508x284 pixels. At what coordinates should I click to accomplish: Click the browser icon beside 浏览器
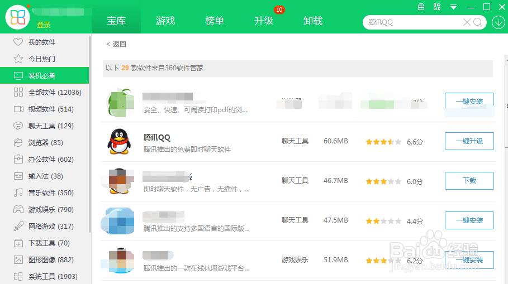(18, 143)
